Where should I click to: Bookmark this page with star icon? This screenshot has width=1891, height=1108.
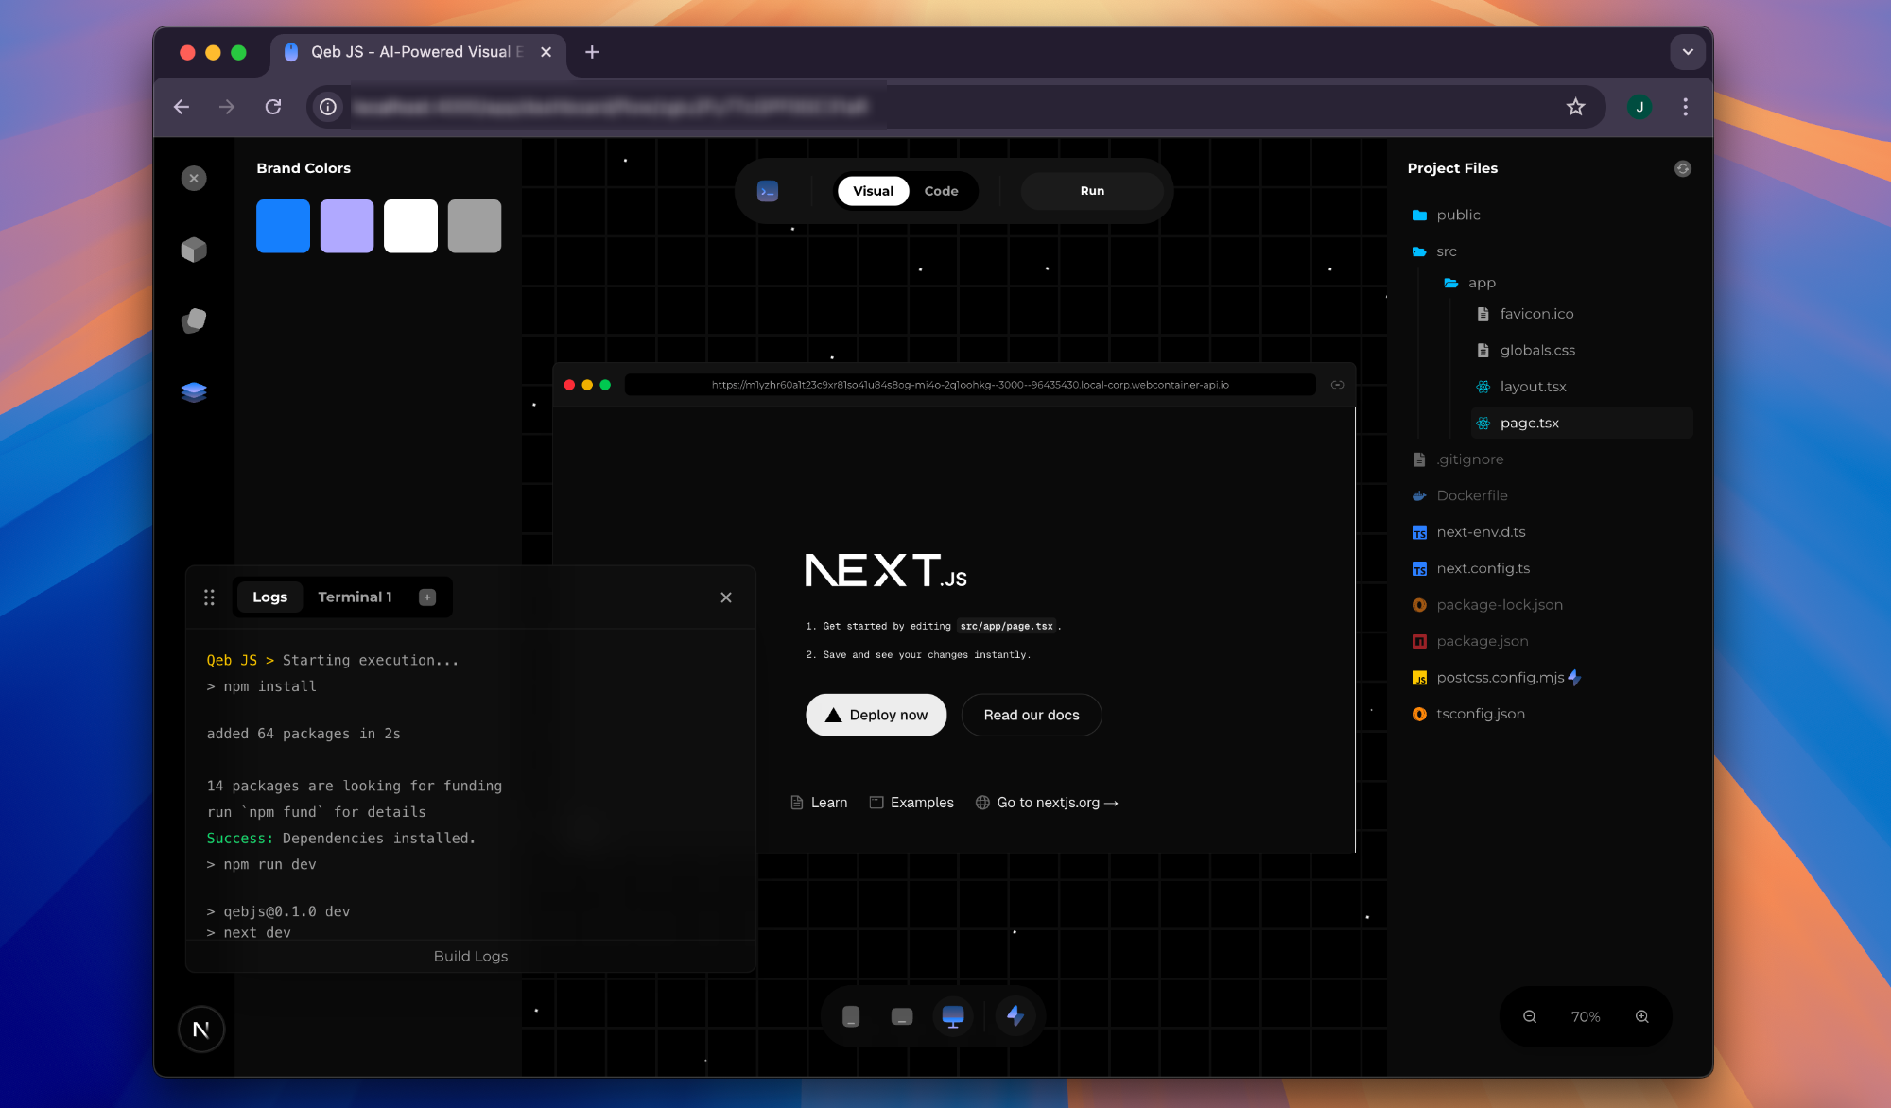pos(1575,107)
